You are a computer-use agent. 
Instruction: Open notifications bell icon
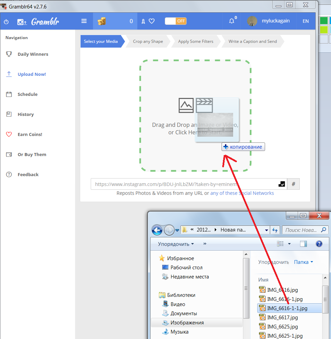point(232,21)
